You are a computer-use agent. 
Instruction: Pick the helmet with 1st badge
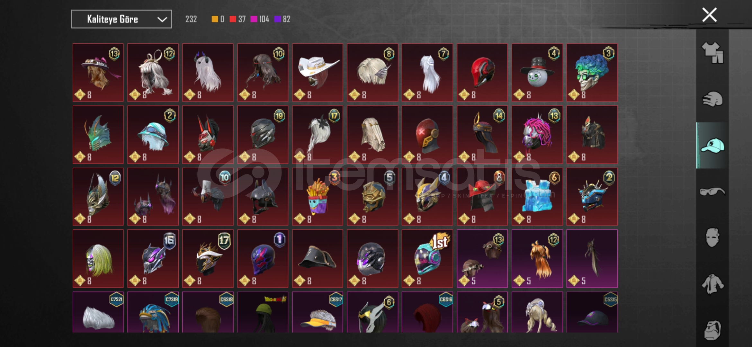pos(427,259)
